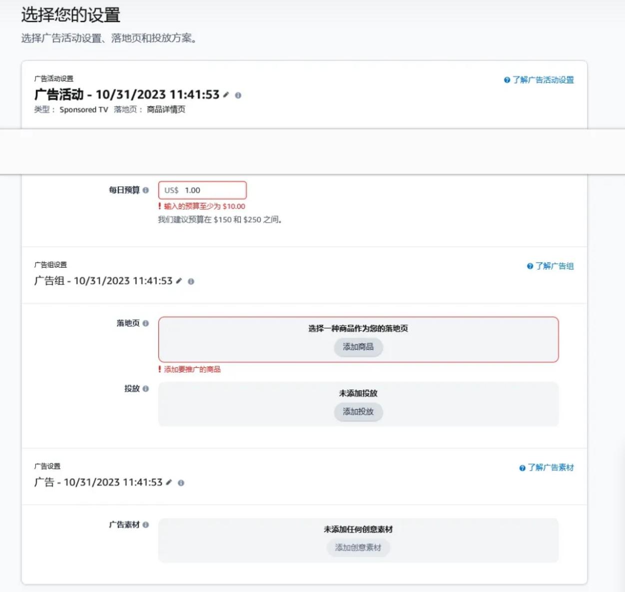
Task: Show info tooltip for 投放 label
Action: pos(146,389)
